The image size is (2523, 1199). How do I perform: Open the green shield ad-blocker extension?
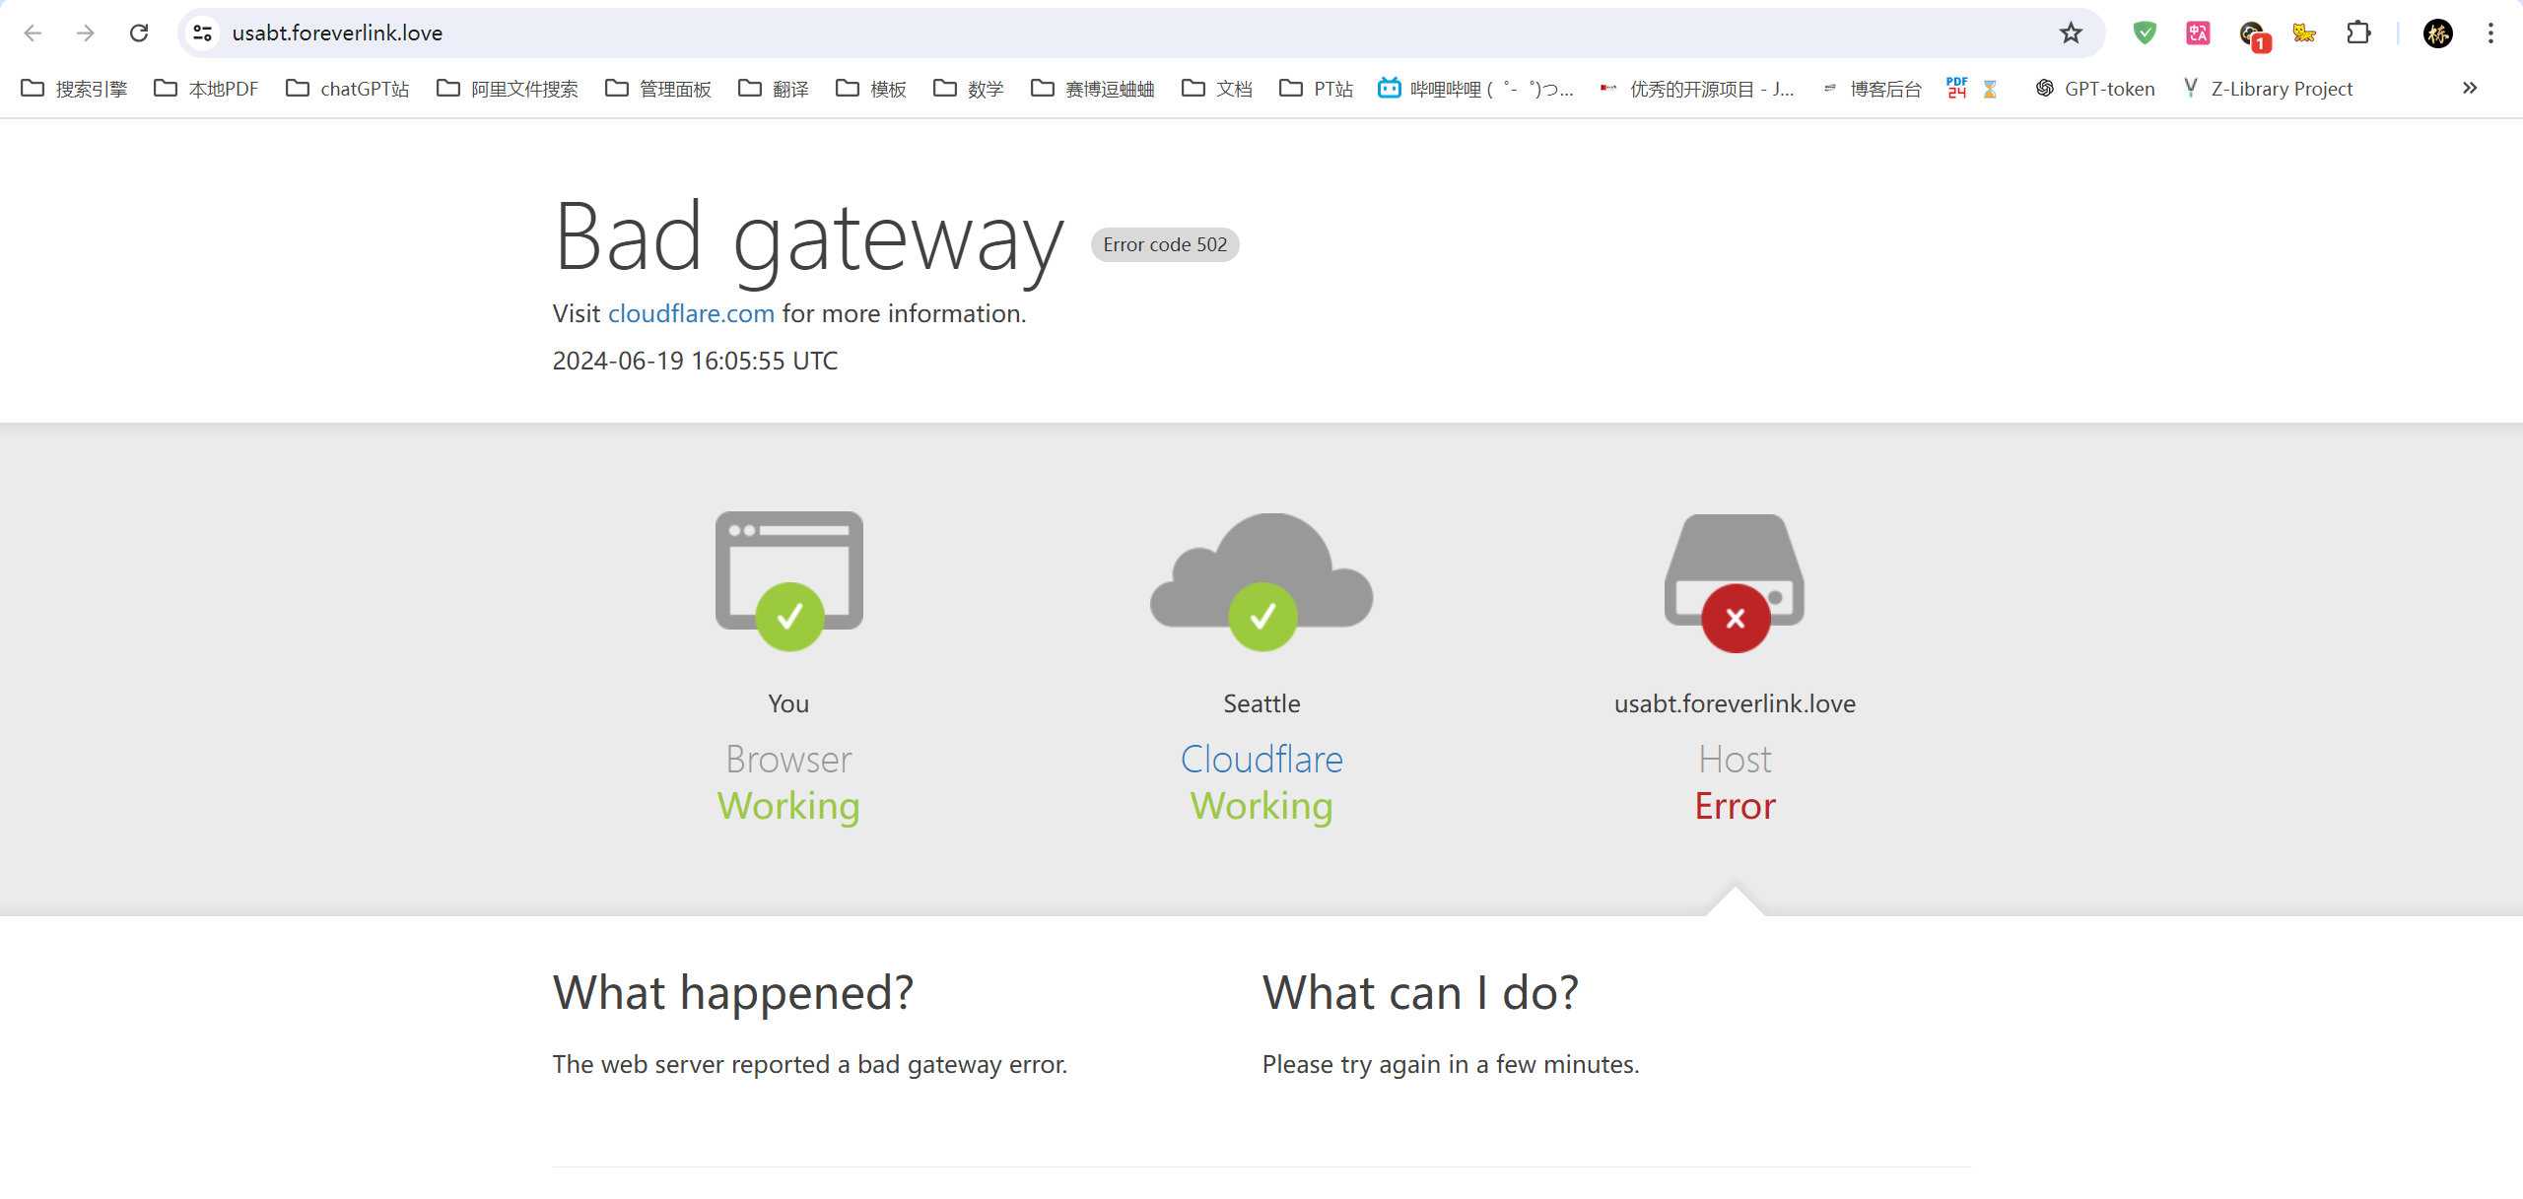pos(2145,33)
